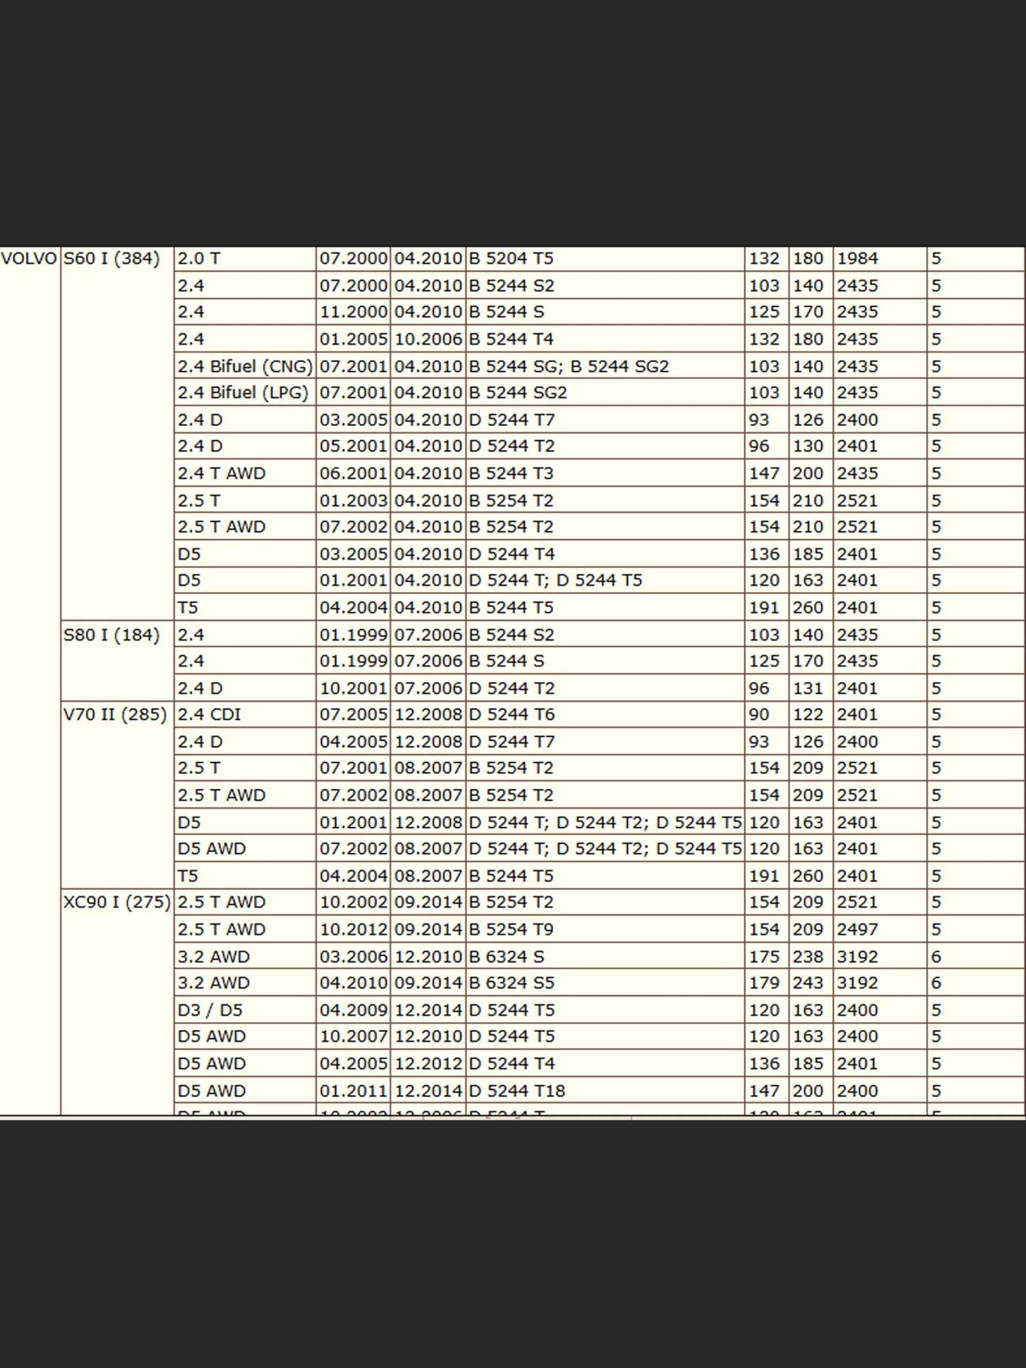This screenshot has height=1368, width=1026.
Task: Click the XC90 I (275) model cell
Action: (x=116, y=901)
